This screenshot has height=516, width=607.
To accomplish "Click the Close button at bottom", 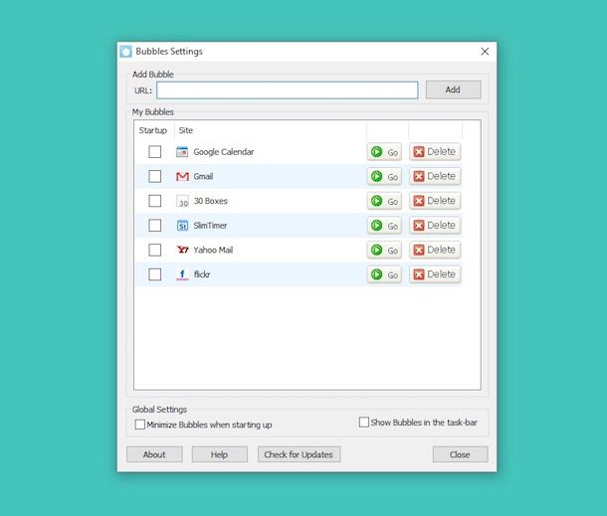I will pos(460,454).
